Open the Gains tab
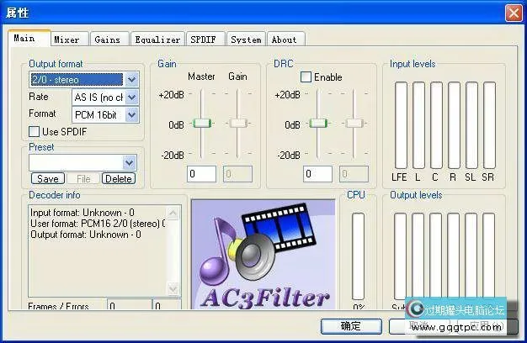 tap(107, 40)
